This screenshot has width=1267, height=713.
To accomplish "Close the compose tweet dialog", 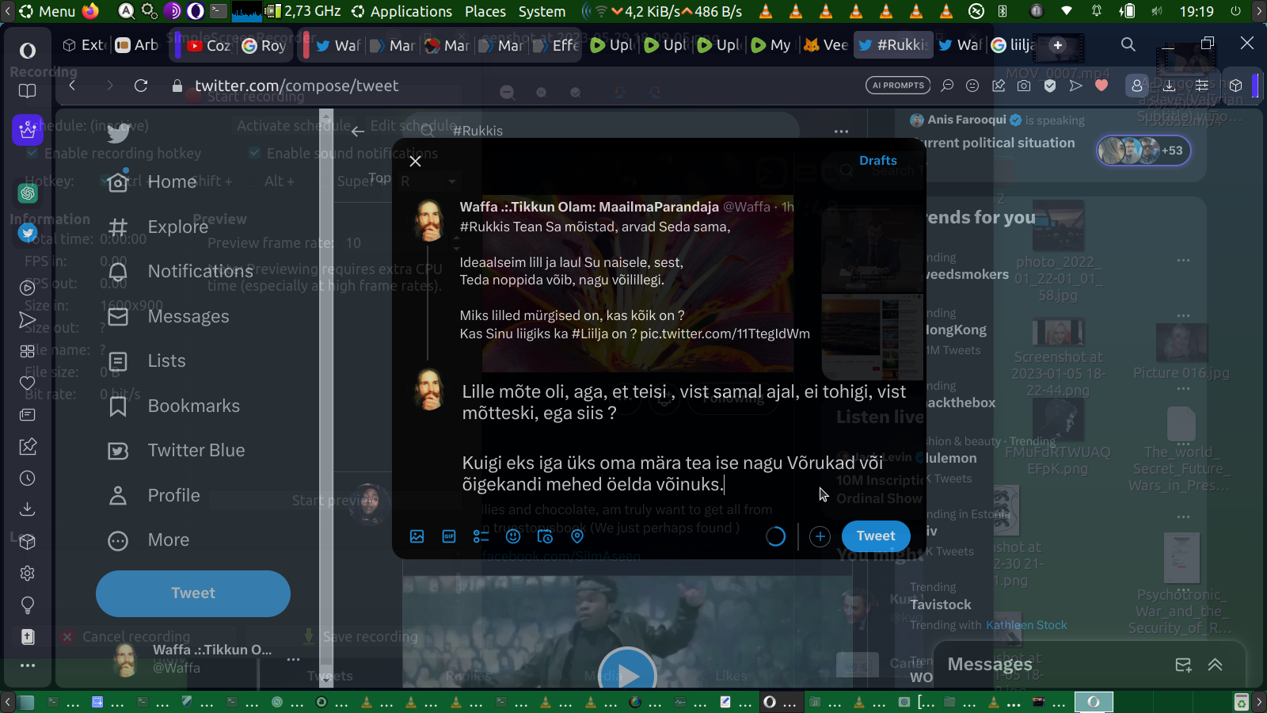I will (x=415, y=161).
